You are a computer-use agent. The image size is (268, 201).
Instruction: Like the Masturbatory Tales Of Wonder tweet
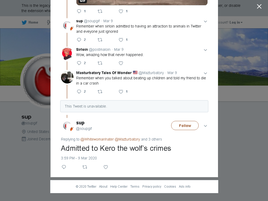[121, 92]
